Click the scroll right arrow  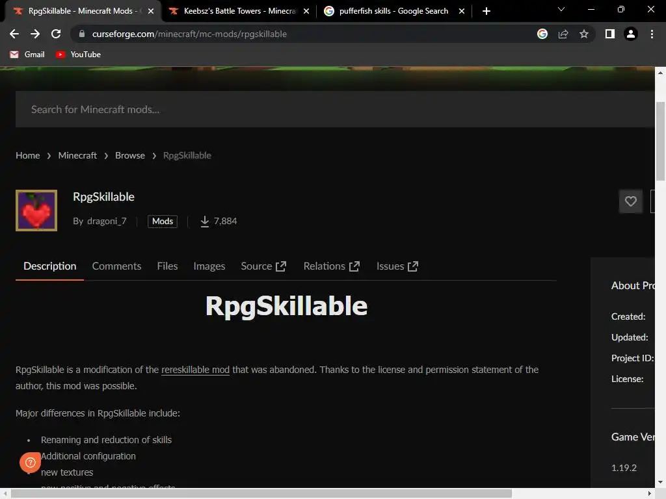650,494
